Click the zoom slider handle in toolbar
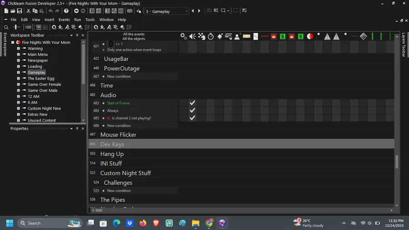 (16, 27)
